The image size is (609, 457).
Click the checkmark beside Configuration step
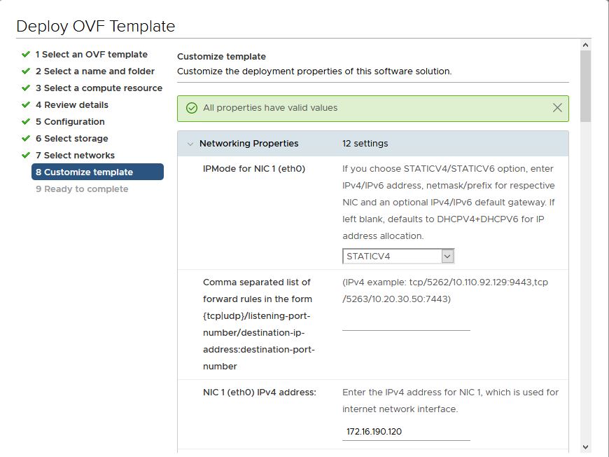pos(26,121)
